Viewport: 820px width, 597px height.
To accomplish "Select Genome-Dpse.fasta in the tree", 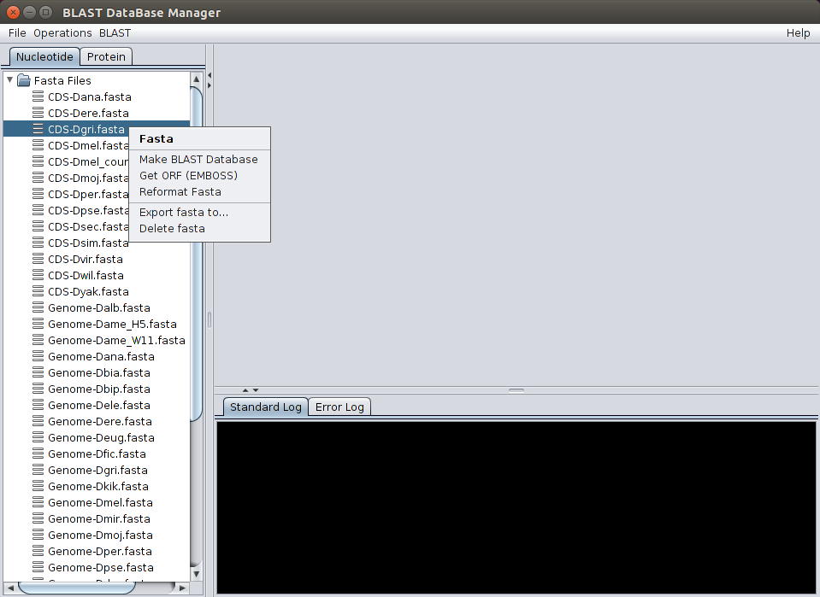I will pyautogui.click(x=100, y=567).
